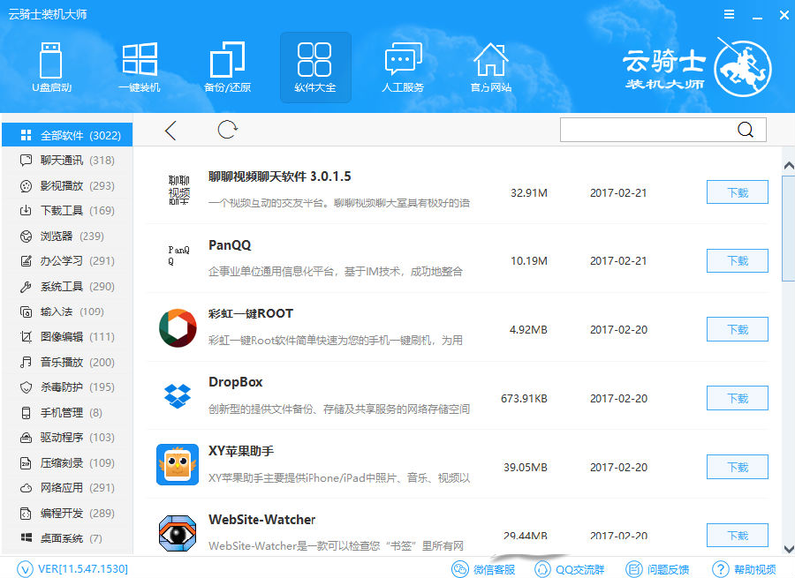
Task: Refresh the software list
Action: 227,130
